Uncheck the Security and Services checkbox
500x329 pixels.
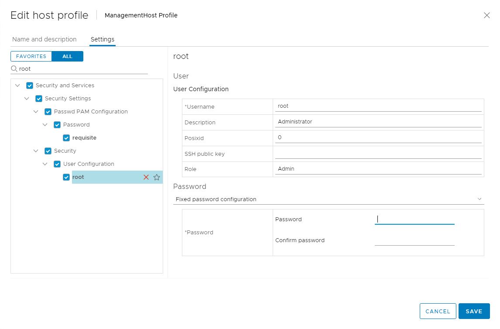click(x=29, y=85)
